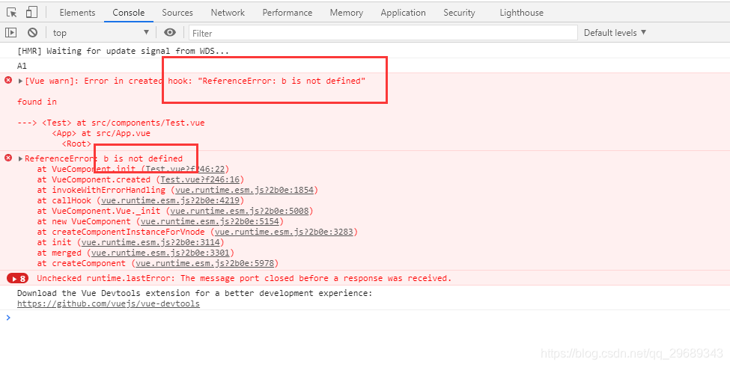Image resolution: width=730 pixels, height=367 pixels.
Task: Select the inspect element cursor icon
Action: (11, 13)
